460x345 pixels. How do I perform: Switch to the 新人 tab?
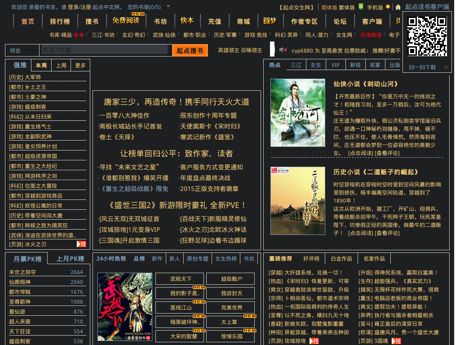coord(175,258)
